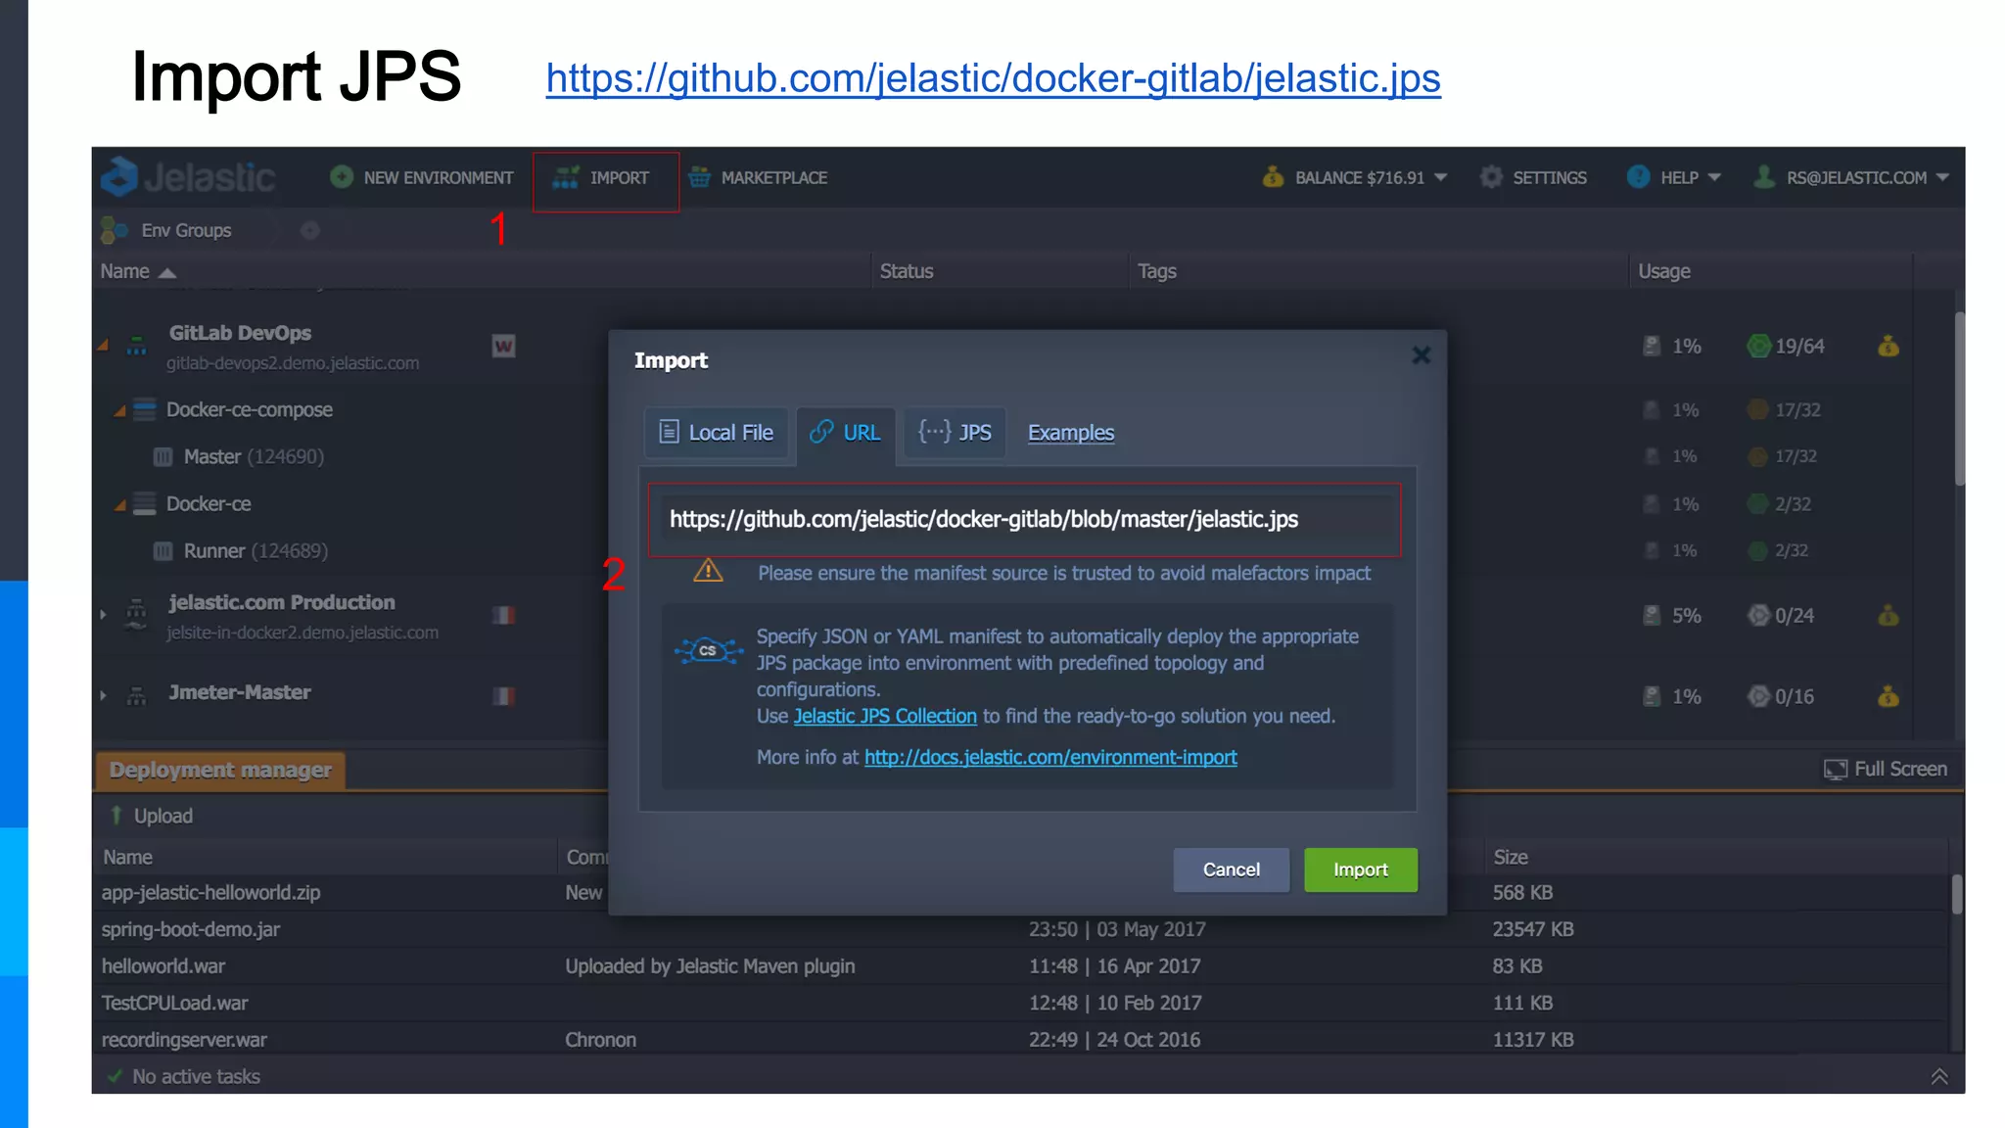Select the GitLab DevOps environment name
This screenshot has width=2005, height=1128.
(x=240, y=333)
